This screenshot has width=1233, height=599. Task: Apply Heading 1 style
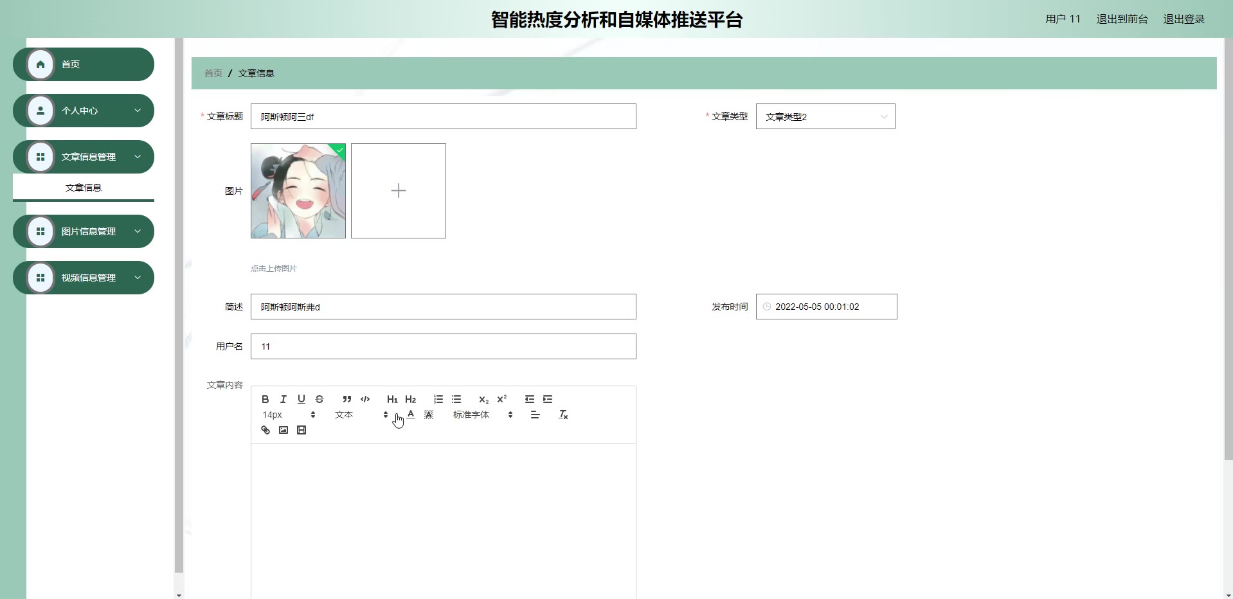pyautogui.click(x=392, y=399)
